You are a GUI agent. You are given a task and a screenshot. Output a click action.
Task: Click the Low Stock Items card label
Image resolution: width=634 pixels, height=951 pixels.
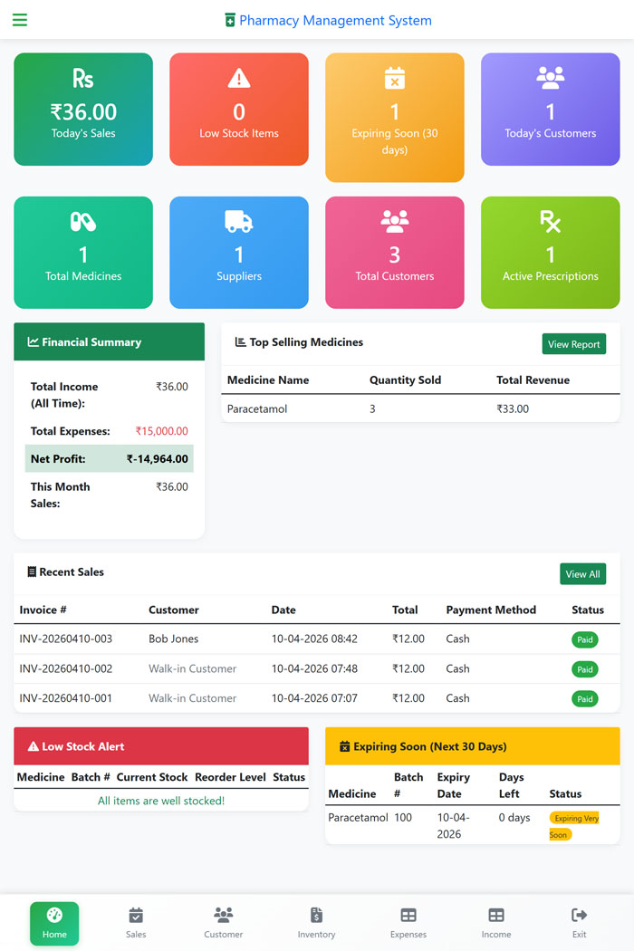[x=239, y=133]
